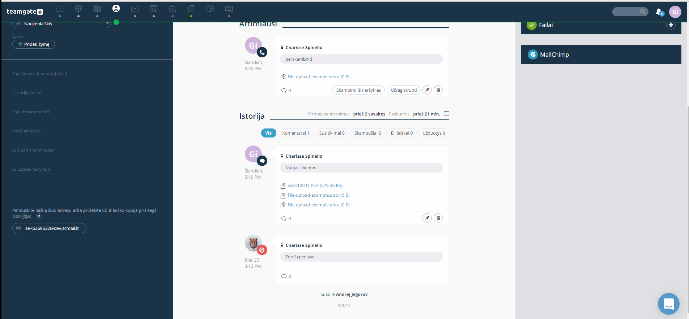Click the help question mark icon
Screen dimensions: 689x319
(39, 217)
